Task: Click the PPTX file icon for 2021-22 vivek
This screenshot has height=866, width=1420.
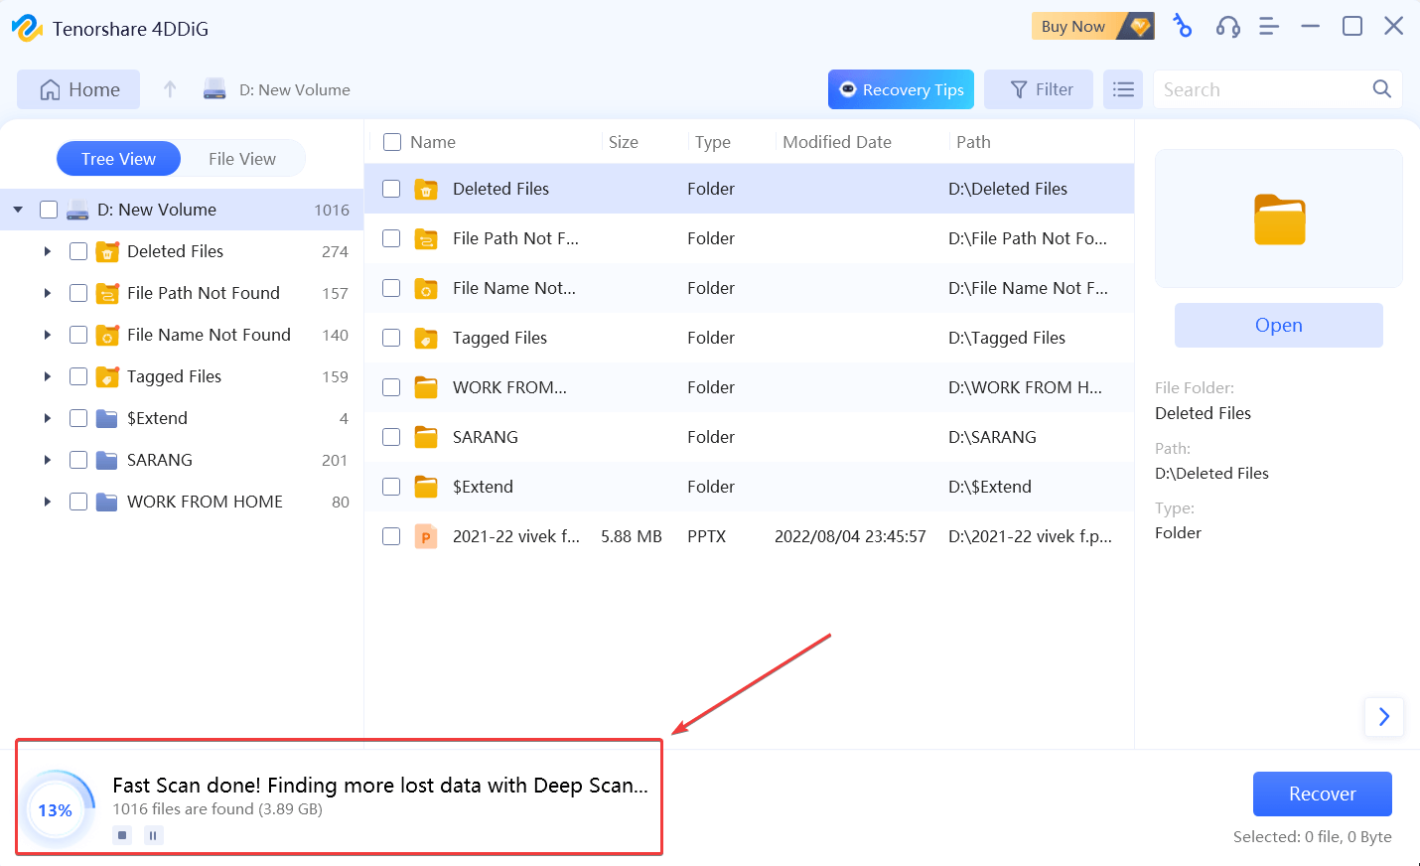Action: click(426, 536)
